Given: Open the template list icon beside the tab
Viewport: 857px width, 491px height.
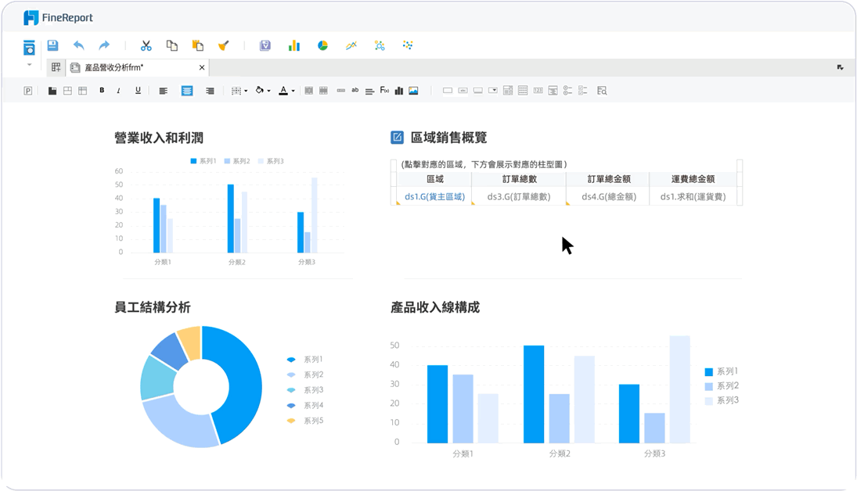Looking at the screenshot, I should pos(56,67).
